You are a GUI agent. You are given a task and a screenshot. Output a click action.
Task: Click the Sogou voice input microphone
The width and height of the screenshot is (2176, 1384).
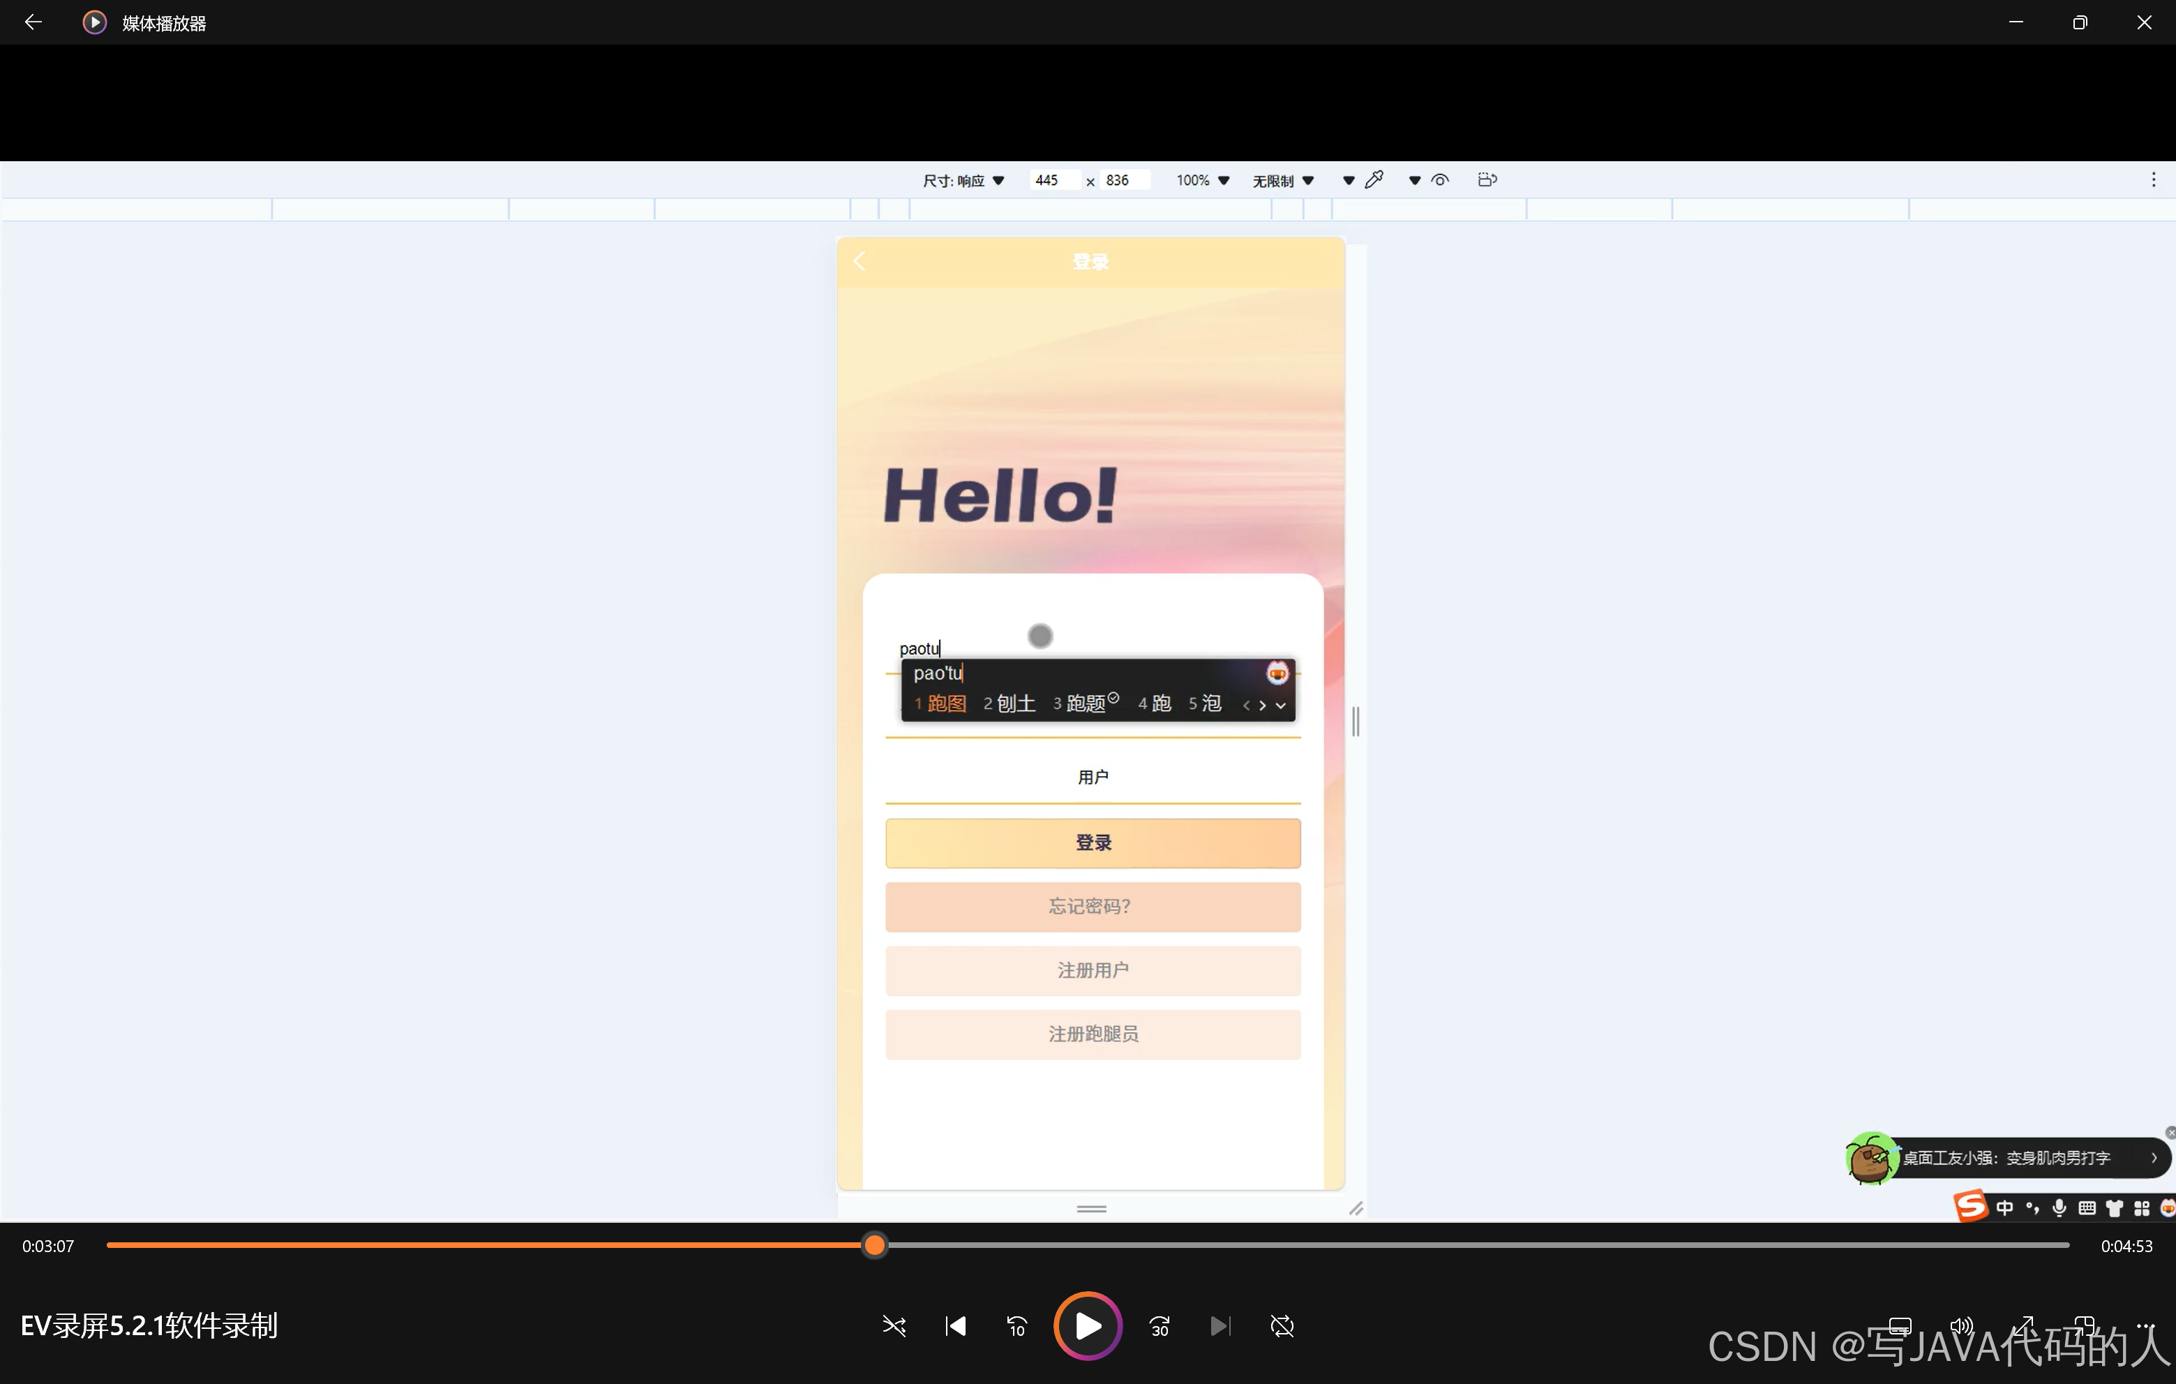pos(2059,1207)
